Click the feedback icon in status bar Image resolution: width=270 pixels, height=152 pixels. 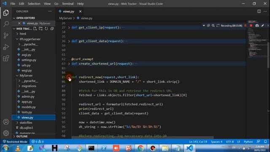click(x=258, y=141)
